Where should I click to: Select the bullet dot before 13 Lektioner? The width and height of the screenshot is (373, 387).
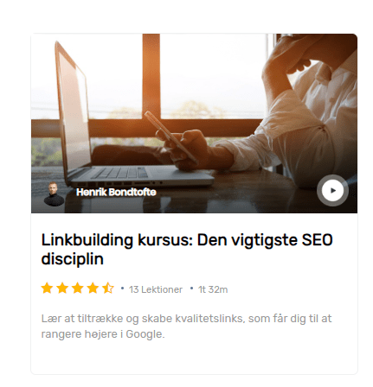click(x=122, y=288)
